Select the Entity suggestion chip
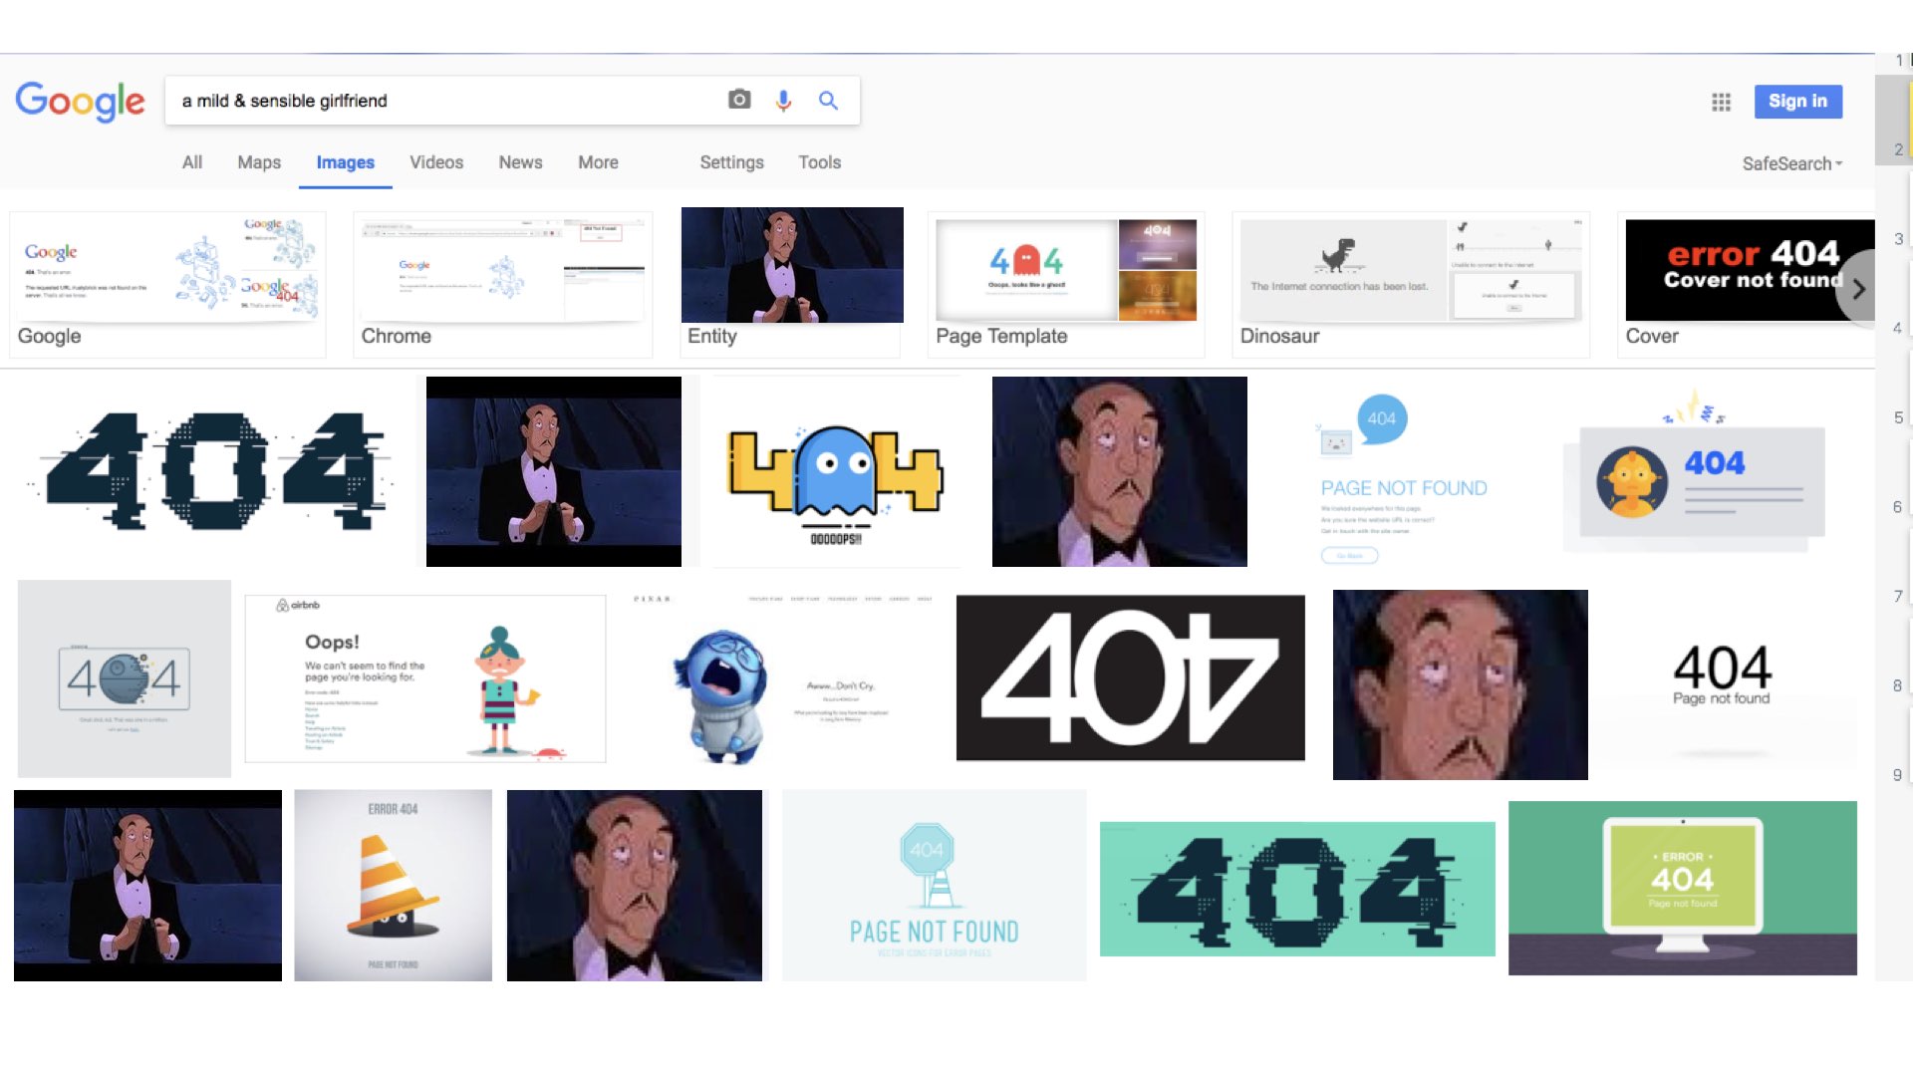 point(792,282)
